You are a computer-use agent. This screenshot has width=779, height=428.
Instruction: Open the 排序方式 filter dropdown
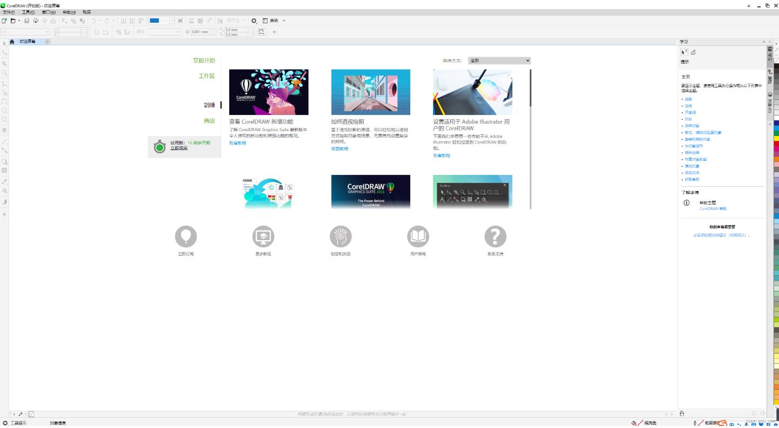(x=500, y=60)
